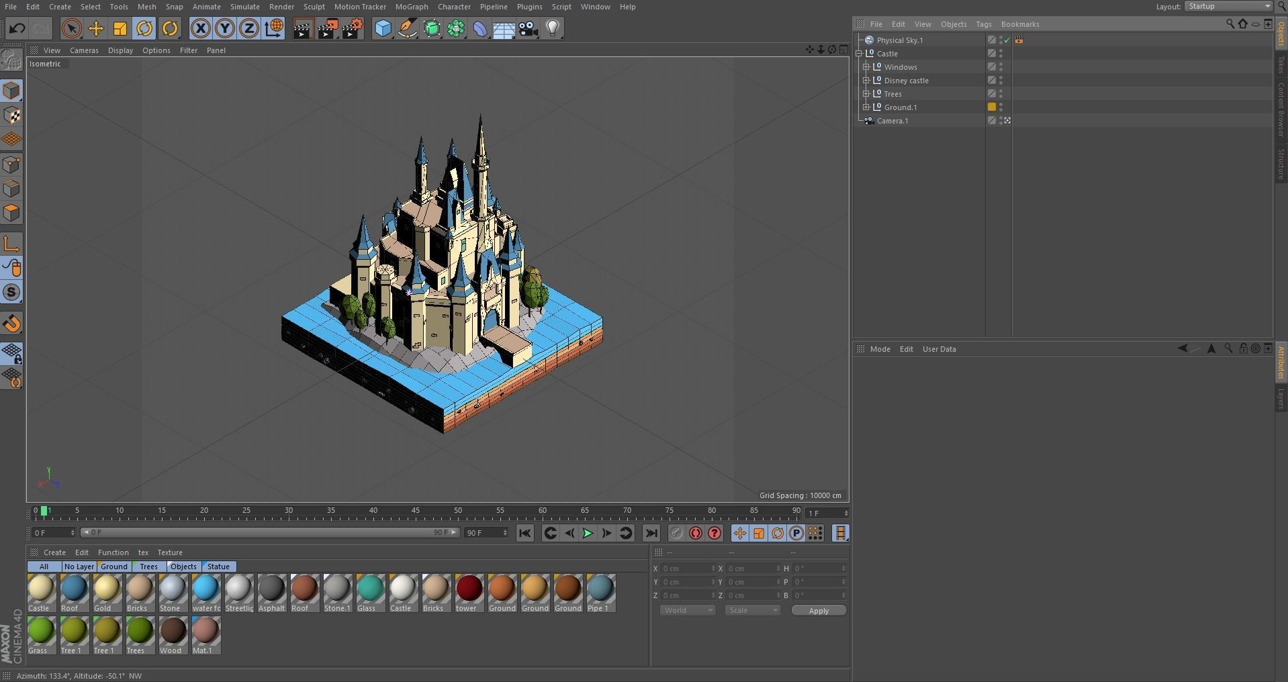Click Record Active Objects keyframe button
Screen dimensions: 1288x682
676,533
